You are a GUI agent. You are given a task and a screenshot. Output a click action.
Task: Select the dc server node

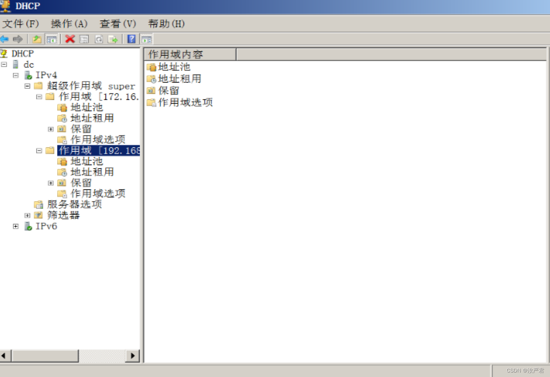pyautogui.click(x=29, y=64)
